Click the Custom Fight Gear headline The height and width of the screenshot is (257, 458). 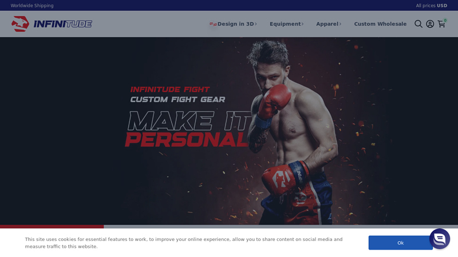[x=177, y=99]
